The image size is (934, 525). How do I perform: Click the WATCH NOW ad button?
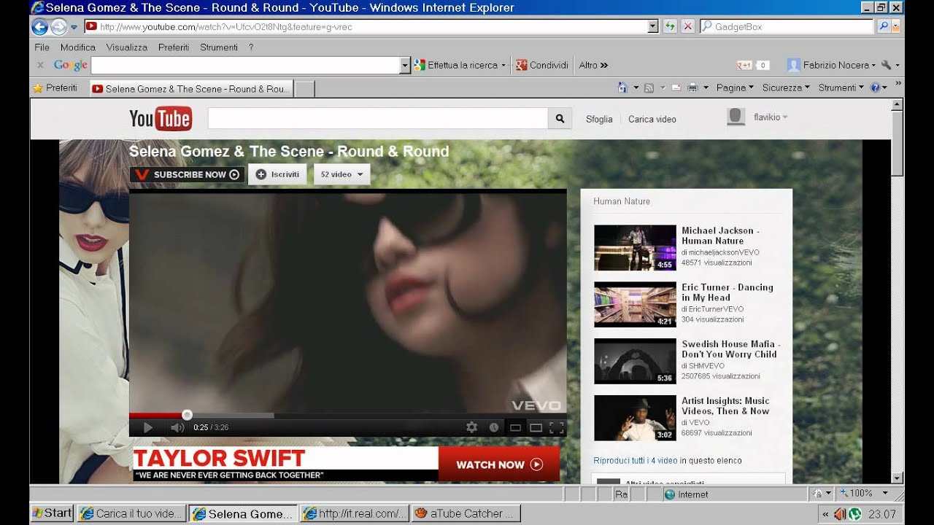point(499,464)
